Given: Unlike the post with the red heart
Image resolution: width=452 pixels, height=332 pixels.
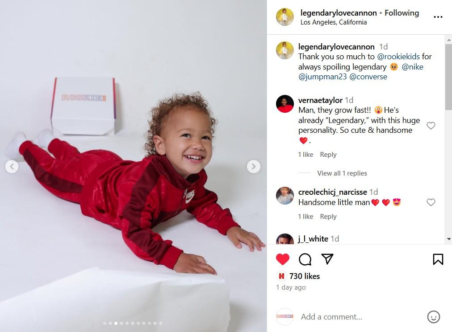Looking at the screenshot, I should tap(282, 259).
